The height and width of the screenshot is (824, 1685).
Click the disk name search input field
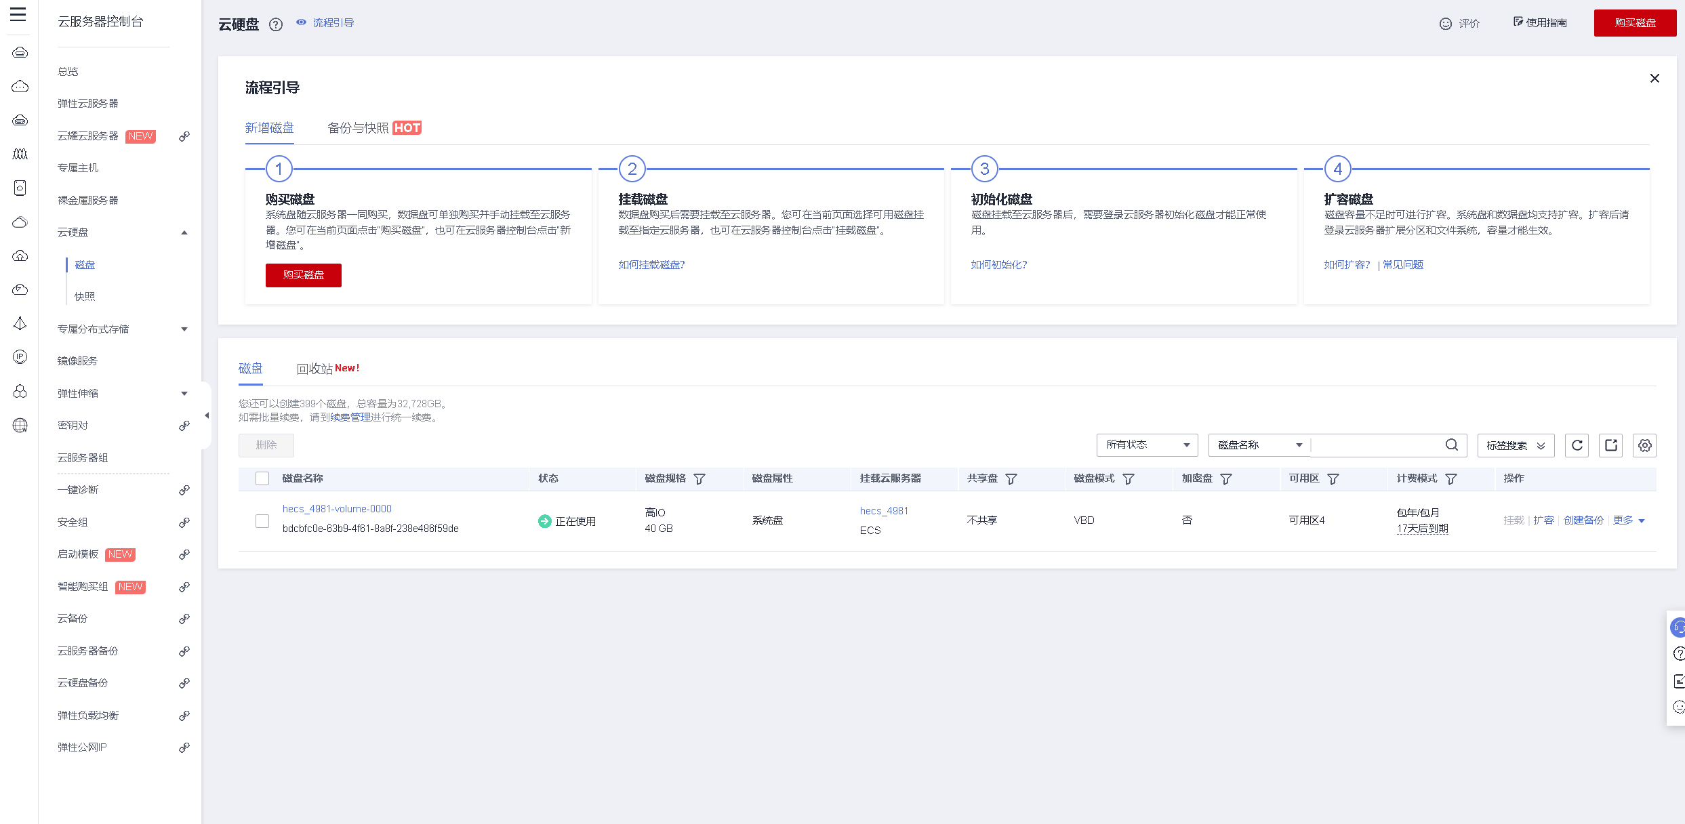[1376, 445]
